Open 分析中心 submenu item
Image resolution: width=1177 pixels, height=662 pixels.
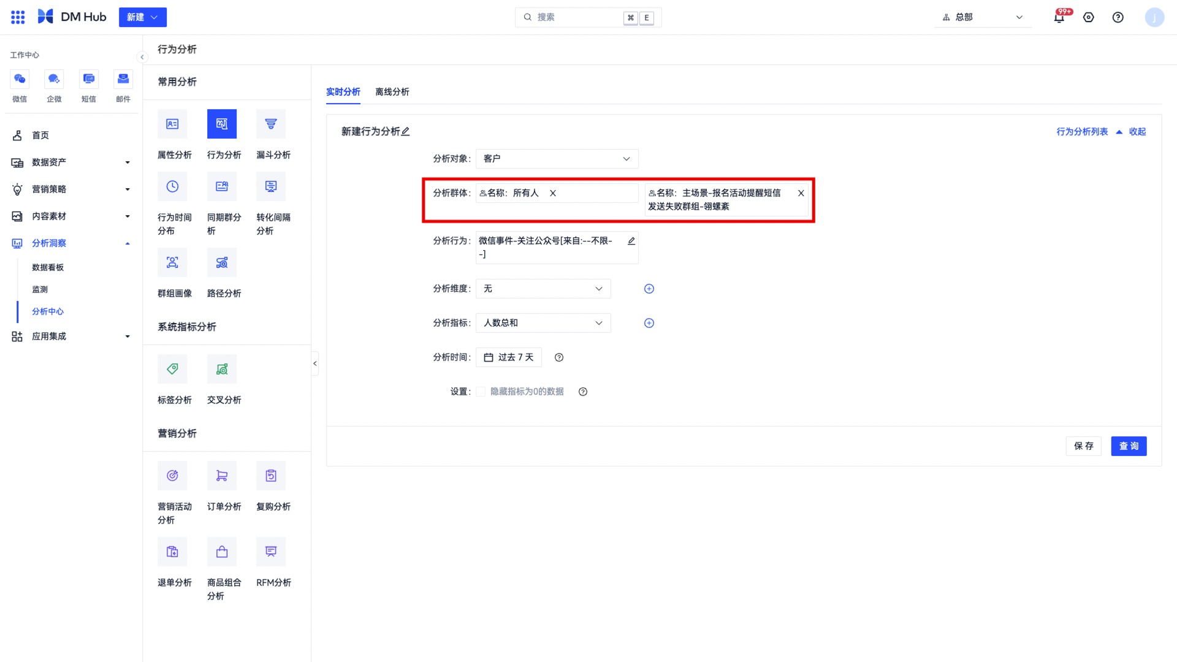[x=48, y=311]
